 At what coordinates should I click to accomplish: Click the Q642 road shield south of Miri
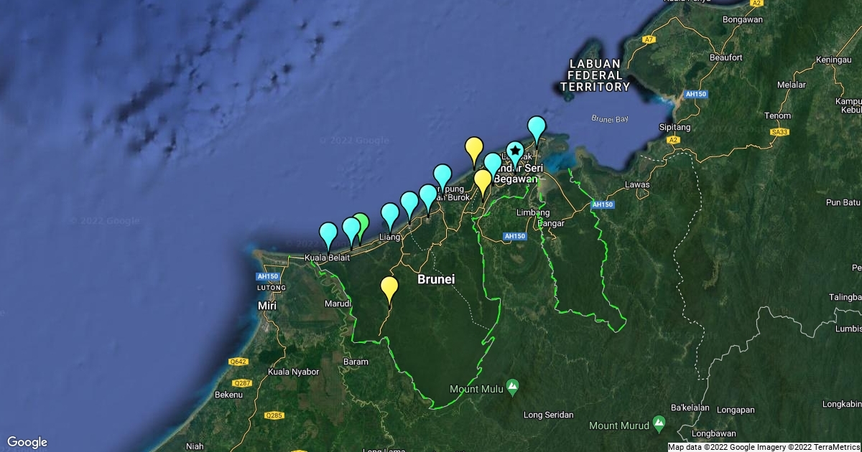(238, 362)
